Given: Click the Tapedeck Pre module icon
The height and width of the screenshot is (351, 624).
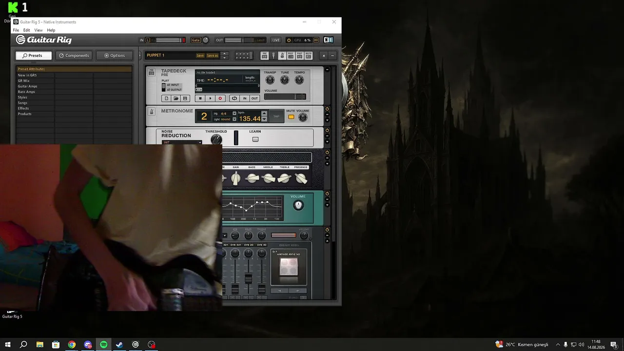Looking at the screenshot, I should (x=152, y=72).
